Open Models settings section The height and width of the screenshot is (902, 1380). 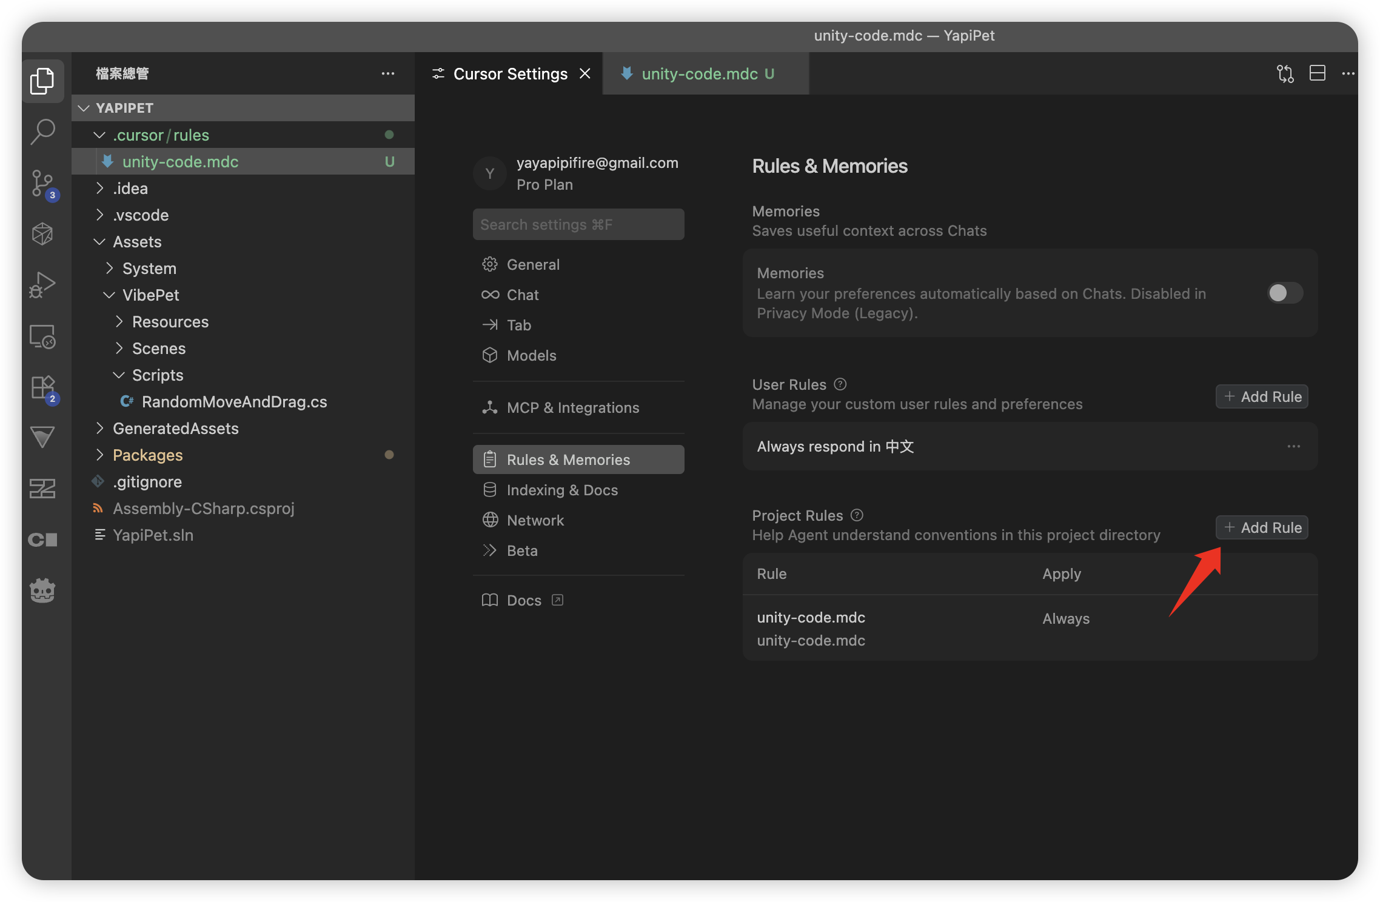tap(578, 355)
